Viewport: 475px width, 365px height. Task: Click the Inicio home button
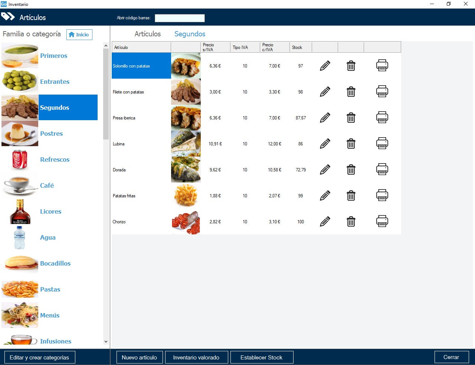tap(79, 34)
